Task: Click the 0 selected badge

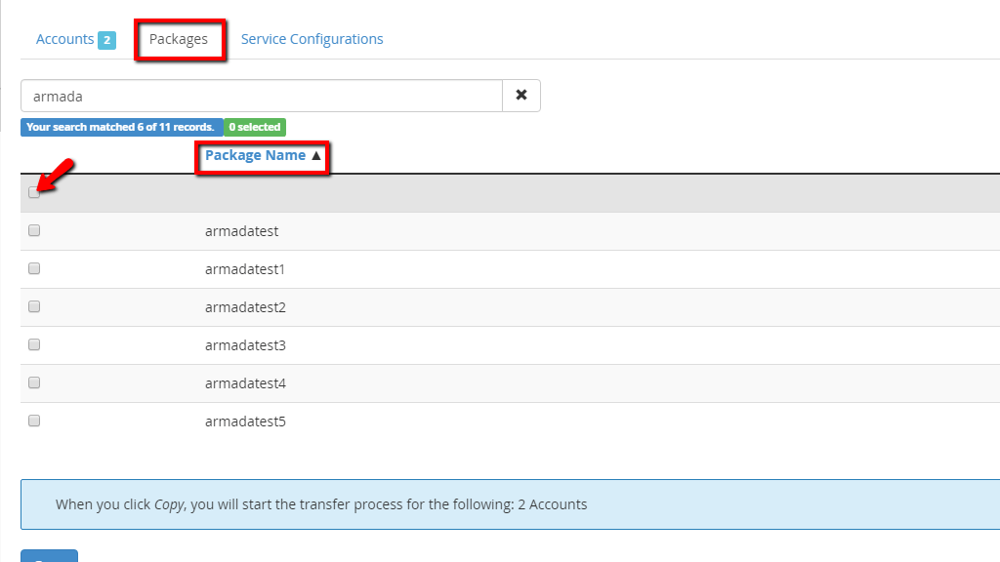Action: [255, 127]
